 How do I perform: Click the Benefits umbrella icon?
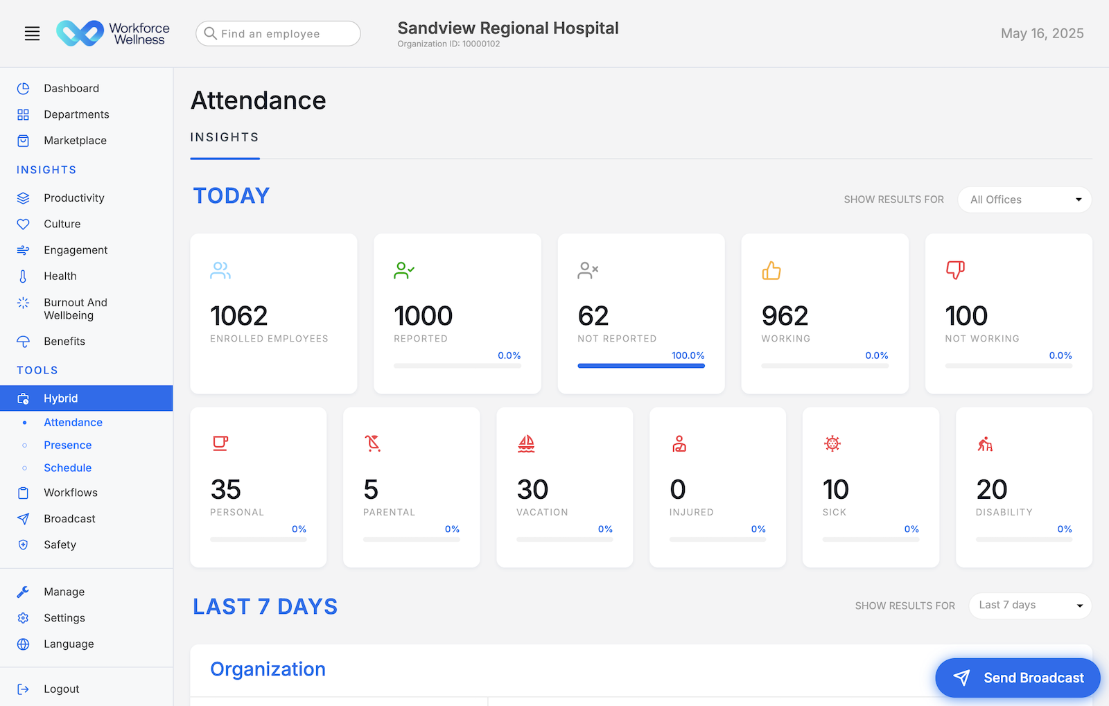tap(23, 341)
